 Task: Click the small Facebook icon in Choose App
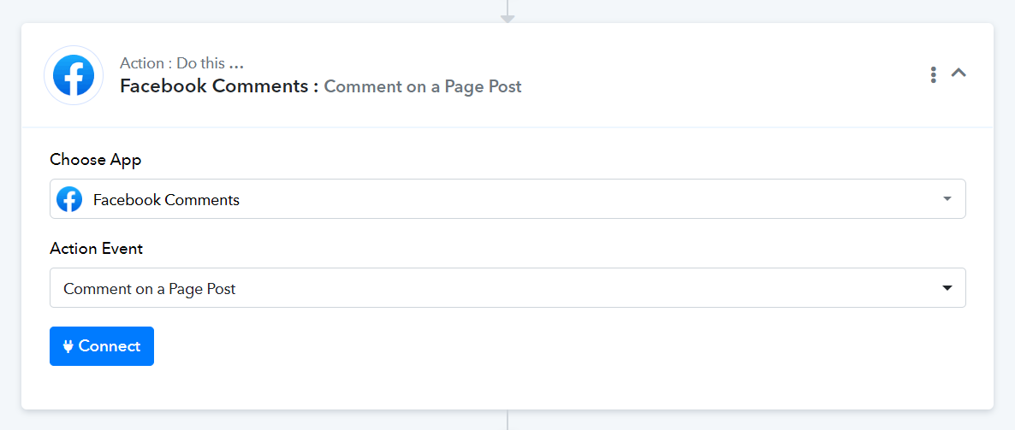pos(69,199)
